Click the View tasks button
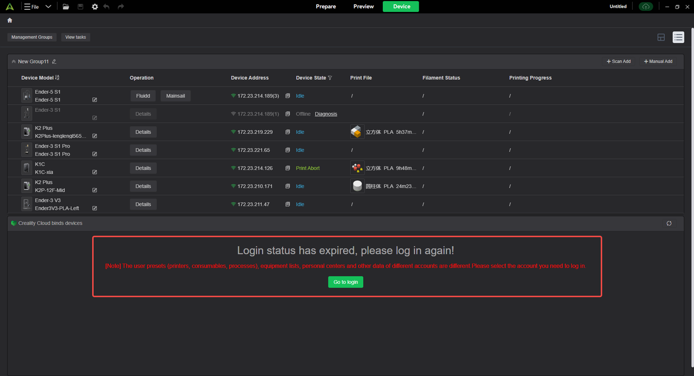The width and height of the screenshot is (694, 376). [75, 37]
